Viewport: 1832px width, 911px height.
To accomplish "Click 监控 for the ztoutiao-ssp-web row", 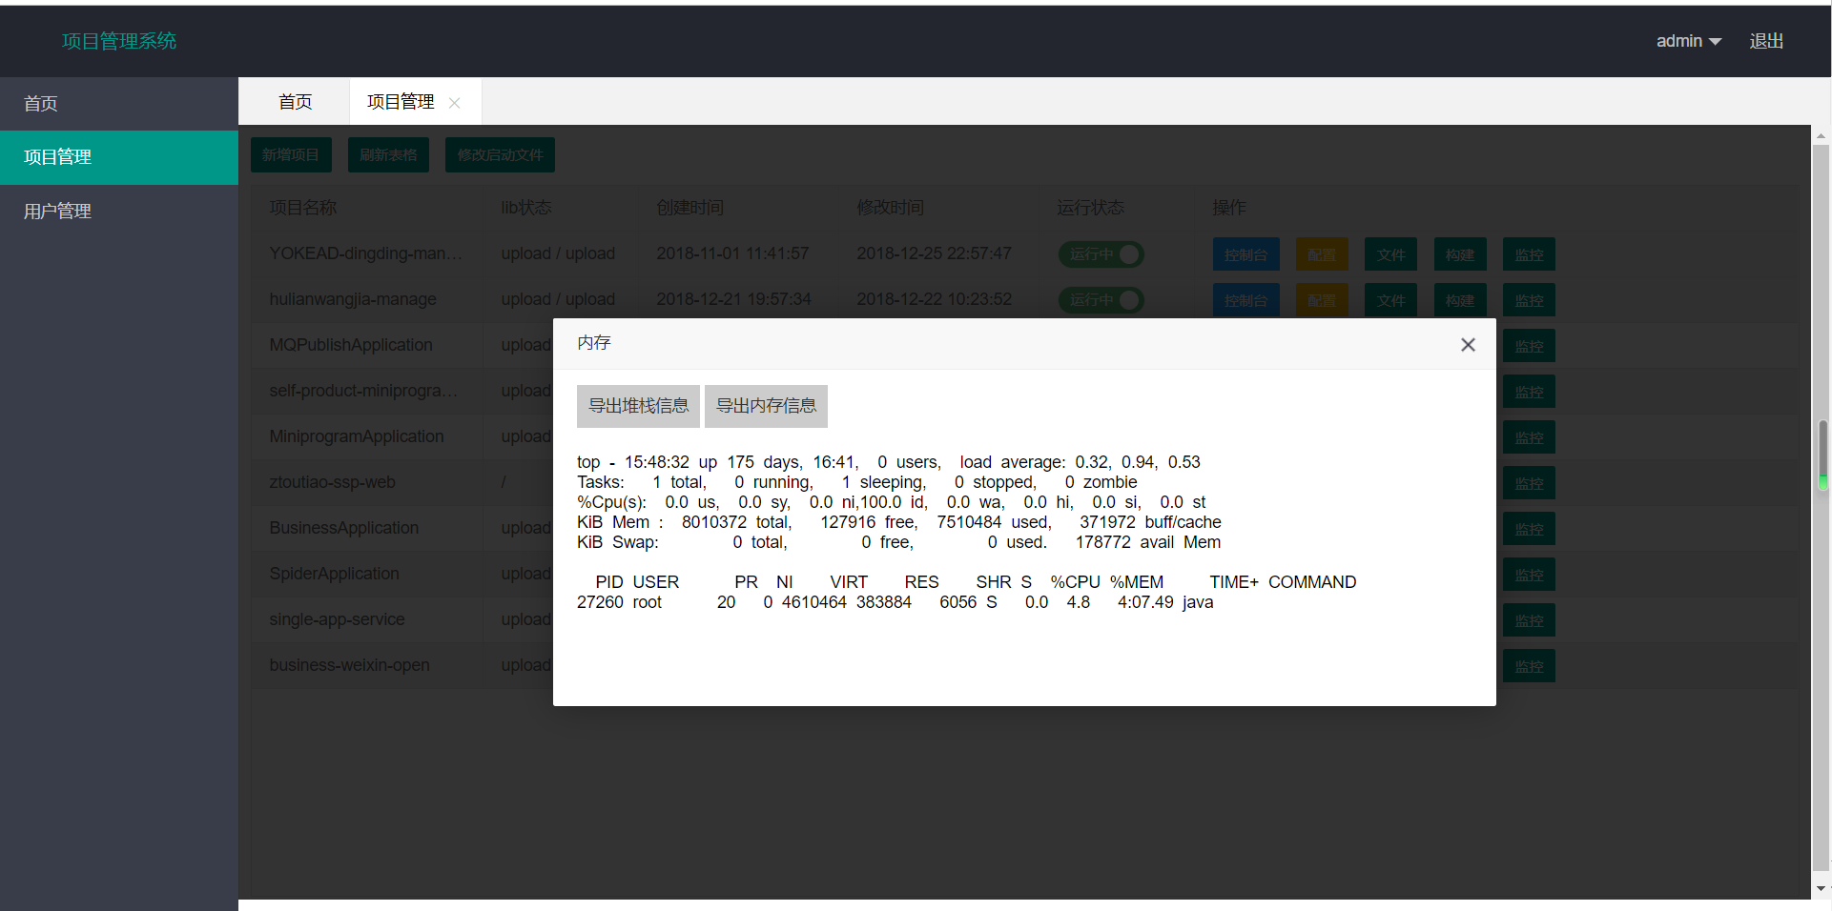I will (x=1529, y=483).
